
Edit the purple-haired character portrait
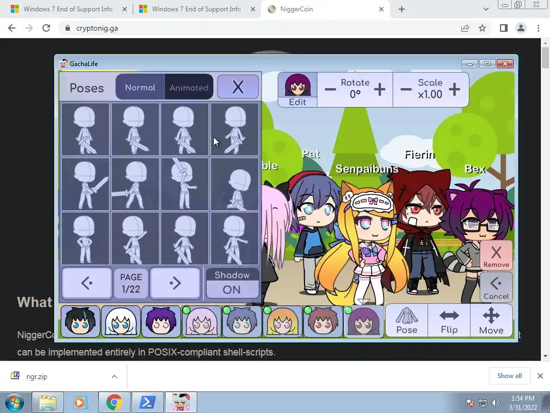pyautogui.click(x=298, y=90)
